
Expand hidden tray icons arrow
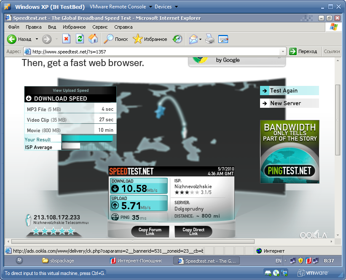pos(285,261)
